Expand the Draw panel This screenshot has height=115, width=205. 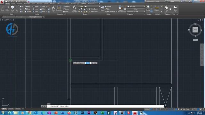[x=12, y=14]
